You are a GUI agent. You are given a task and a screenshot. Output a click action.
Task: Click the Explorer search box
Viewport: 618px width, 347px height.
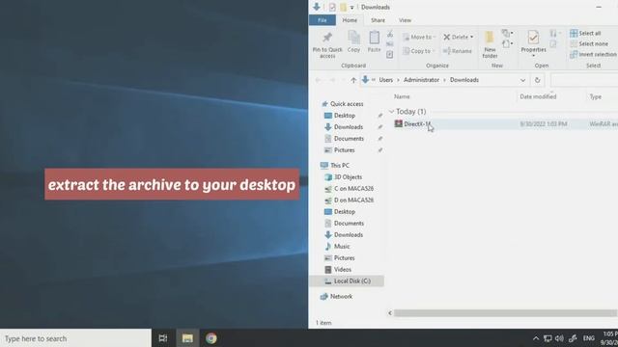[x=584, y=80]
